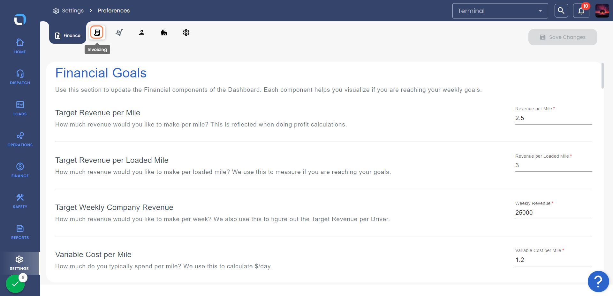Open the search tool
Viewport: 613px width, 296px height.
pos(561,11)
